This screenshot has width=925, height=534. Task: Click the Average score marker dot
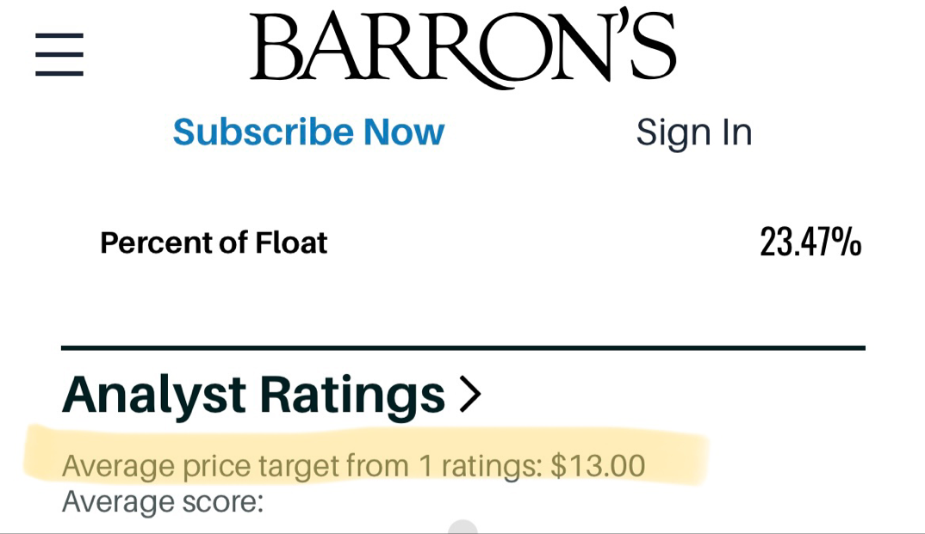click(463, 528)
